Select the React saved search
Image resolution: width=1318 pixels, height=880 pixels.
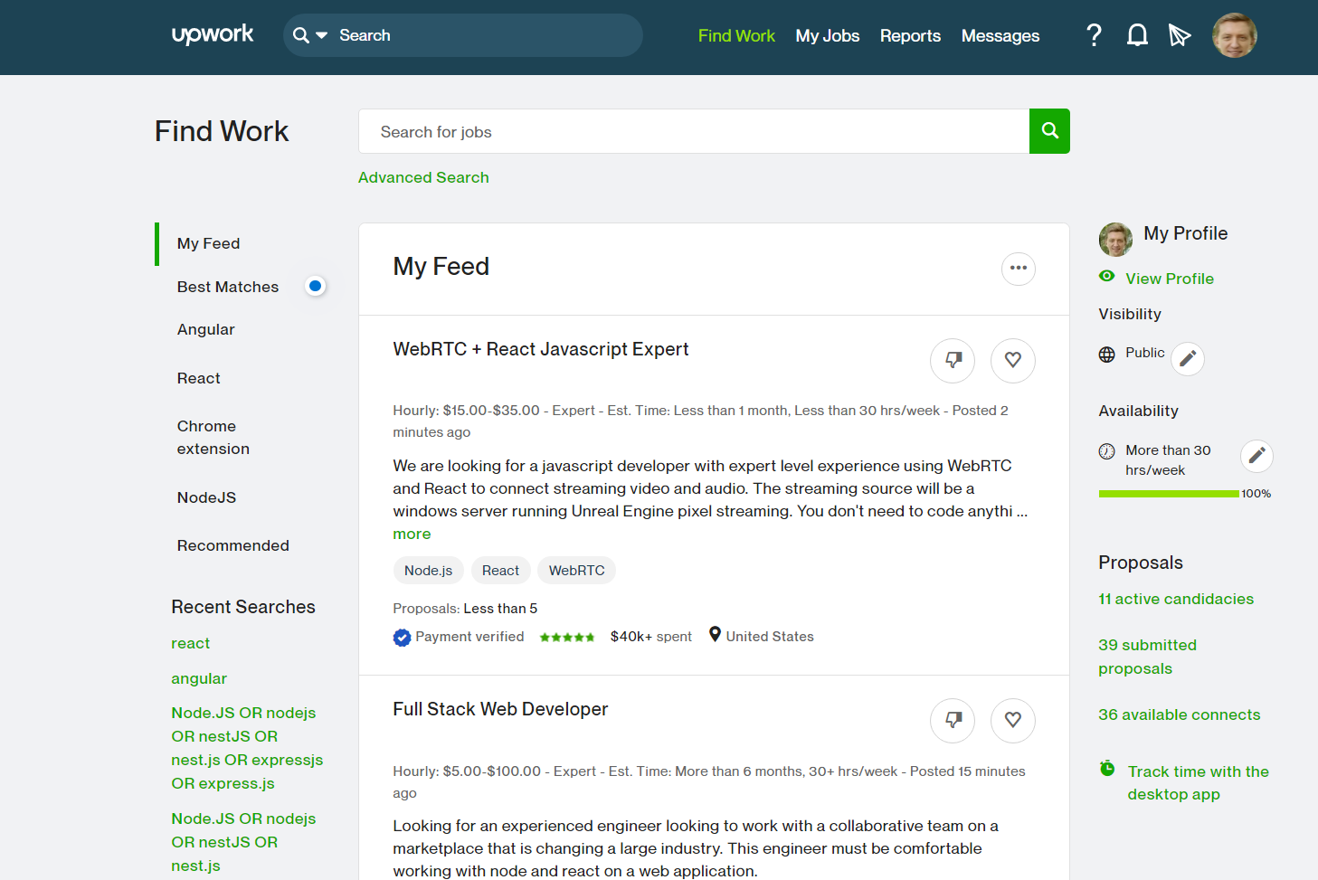coord(198,378)
